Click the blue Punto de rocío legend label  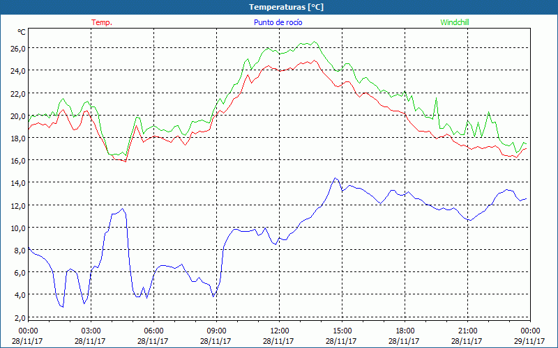pos(278,22)
